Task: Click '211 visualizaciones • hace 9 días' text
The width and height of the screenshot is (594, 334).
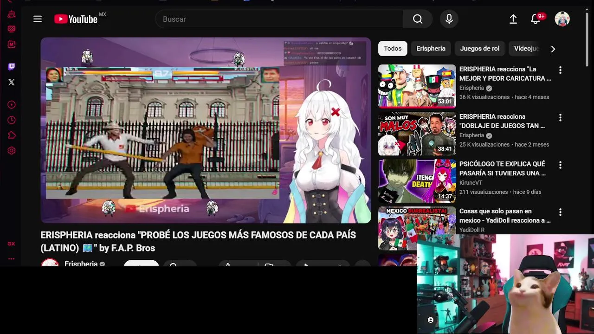Action: (500, 192)
